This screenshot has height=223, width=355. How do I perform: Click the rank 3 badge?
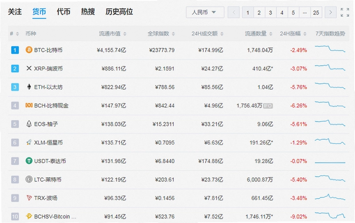coord(15,87)
